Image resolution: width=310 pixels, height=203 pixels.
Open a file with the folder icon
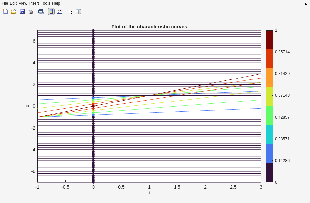click(14, 11)
